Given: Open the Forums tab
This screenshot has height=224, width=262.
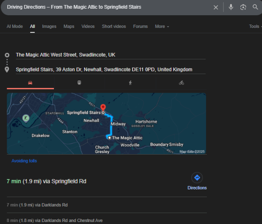Looking at the screenshot, I should tap(140, 26).
